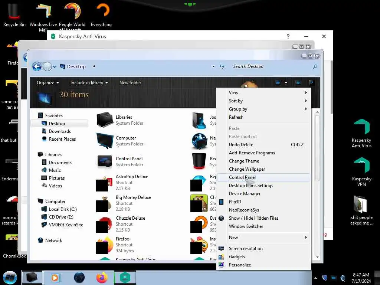Open Windows Live Mail desktop icon

pyautogui.click(x=43, y=17)
